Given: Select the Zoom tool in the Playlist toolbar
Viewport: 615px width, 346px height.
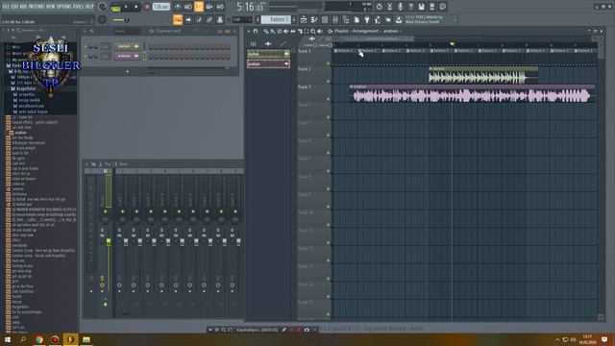Looking at the screenshot, I should pos(313,31).
